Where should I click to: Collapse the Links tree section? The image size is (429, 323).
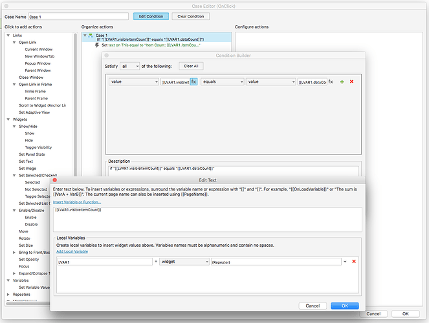[x=8, y=35]
